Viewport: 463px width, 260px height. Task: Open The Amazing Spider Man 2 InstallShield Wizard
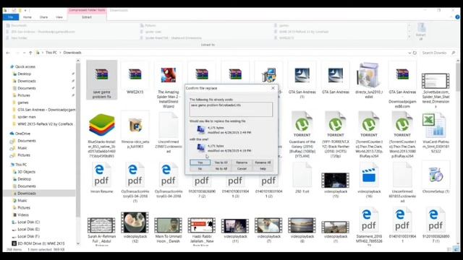pos(169,85)
